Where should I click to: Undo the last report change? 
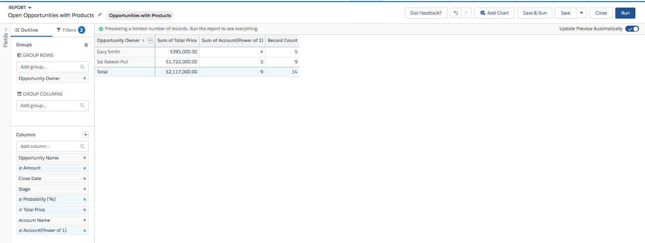point(456,13)
